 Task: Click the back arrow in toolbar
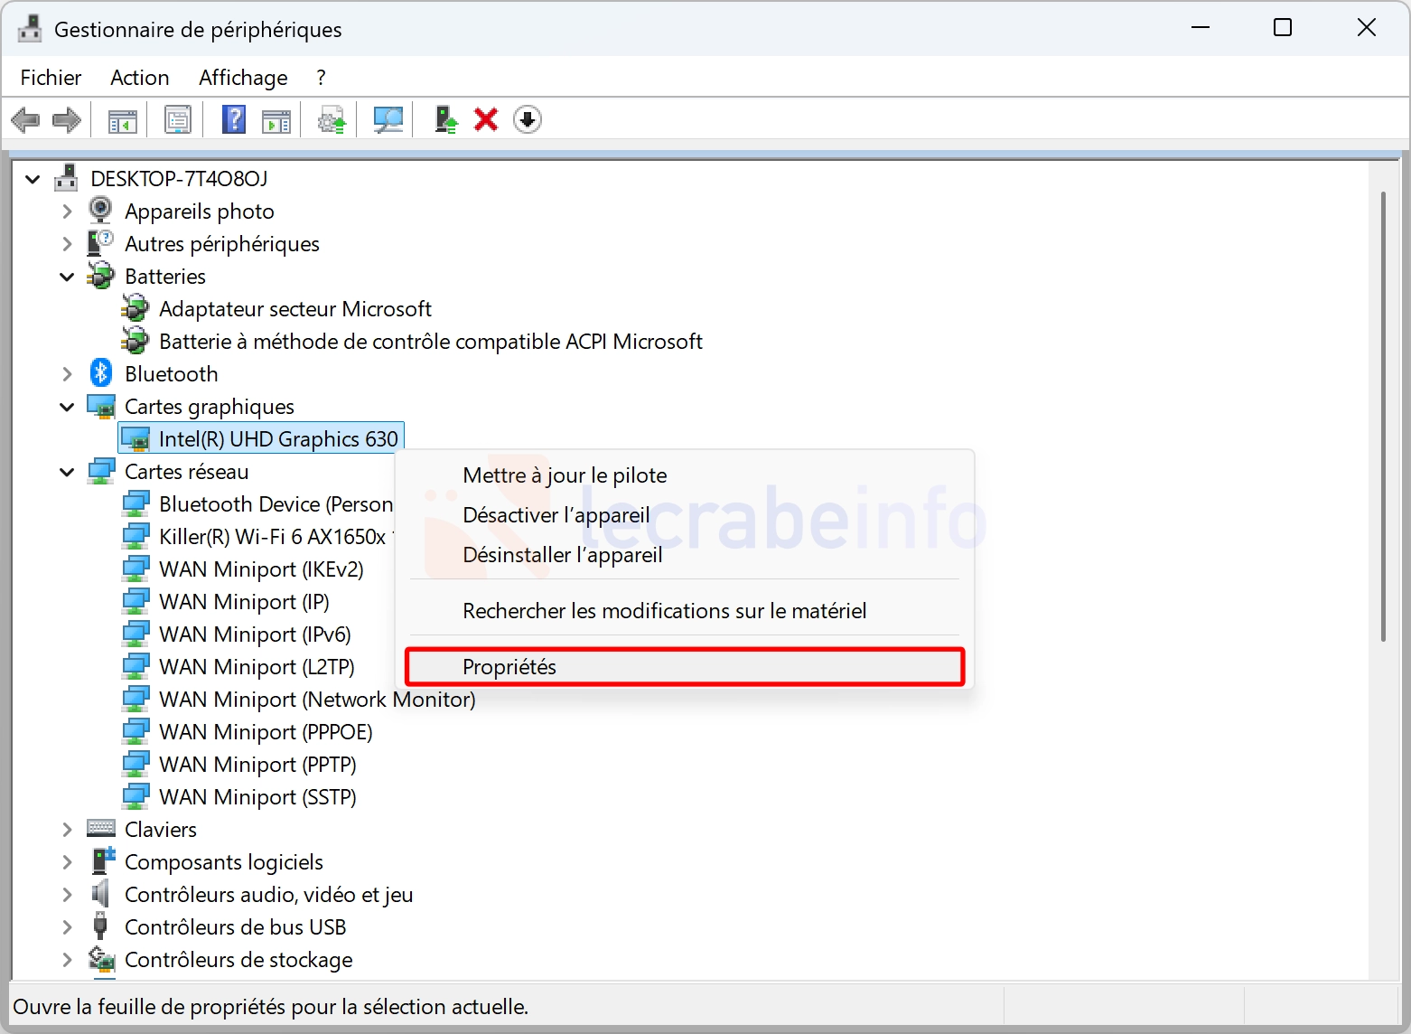25,119
